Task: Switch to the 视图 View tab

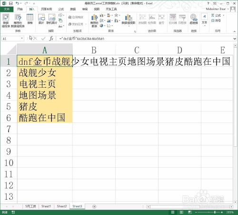Action: coord(97,9)
